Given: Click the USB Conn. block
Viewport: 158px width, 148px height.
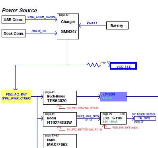Looking at the screenshot, I should [14, 19].
